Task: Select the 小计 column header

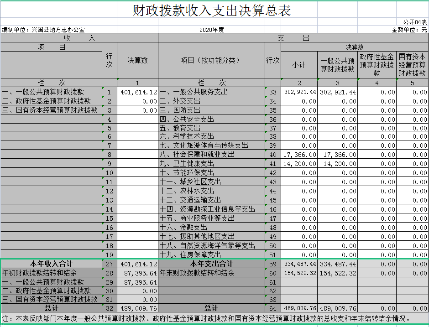Action: (x=299, y=65)
